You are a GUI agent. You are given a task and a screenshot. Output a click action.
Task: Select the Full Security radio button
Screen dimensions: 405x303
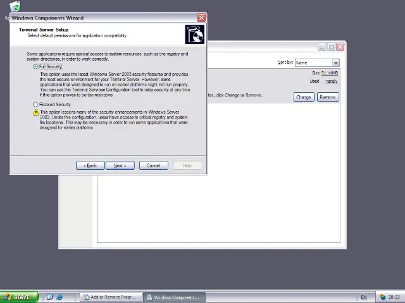(x=35, y=67)
